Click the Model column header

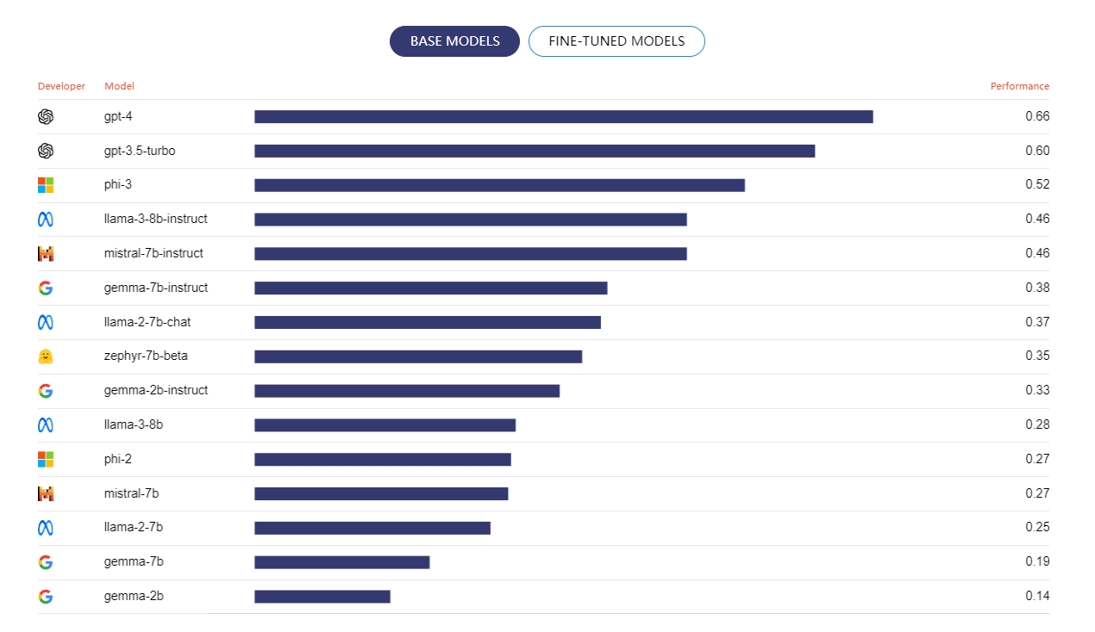pyautogui.click(x=119, y=86)
